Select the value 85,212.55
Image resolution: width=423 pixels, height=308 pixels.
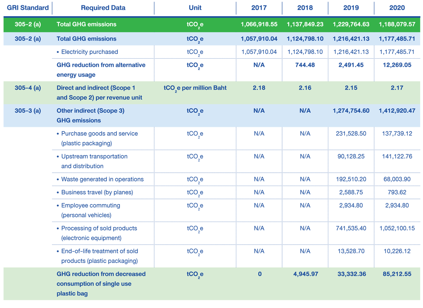click(397, 274)
